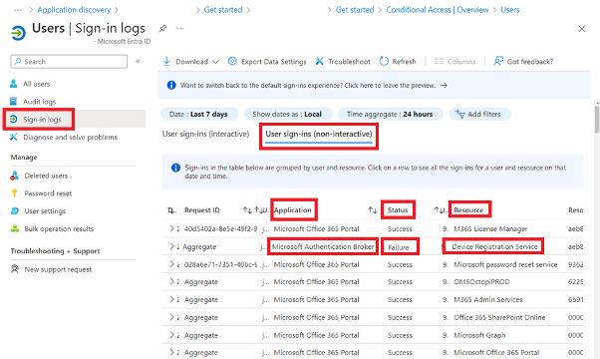Open Deleted users
600x359 pixels.
pos(46,176)
